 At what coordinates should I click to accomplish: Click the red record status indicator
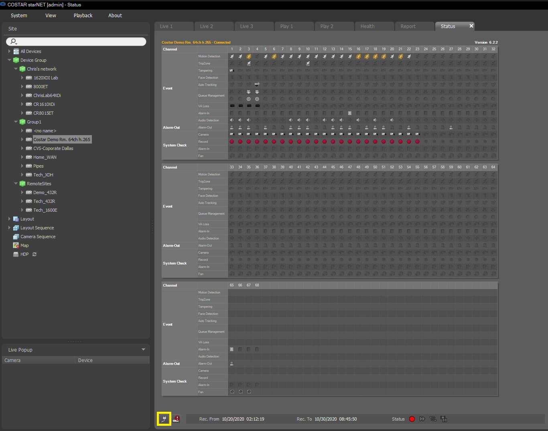point(412,419)
